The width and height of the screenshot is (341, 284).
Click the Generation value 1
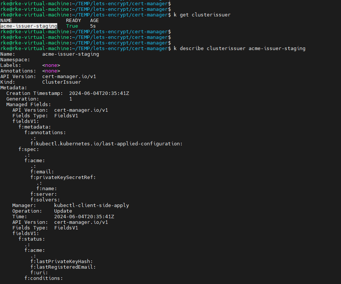[x=71, y=99]
